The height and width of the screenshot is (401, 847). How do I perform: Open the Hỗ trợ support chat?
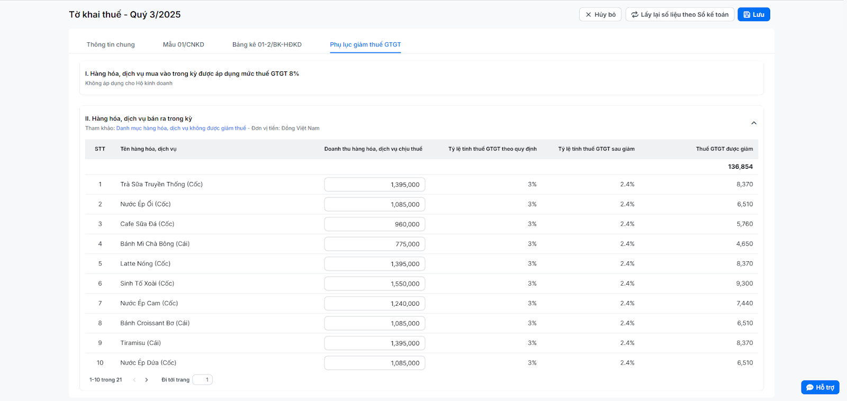[819, 387]
